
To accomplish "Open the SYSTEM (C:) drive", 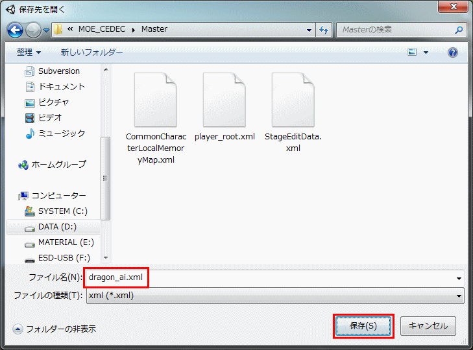I will [56, 211].
